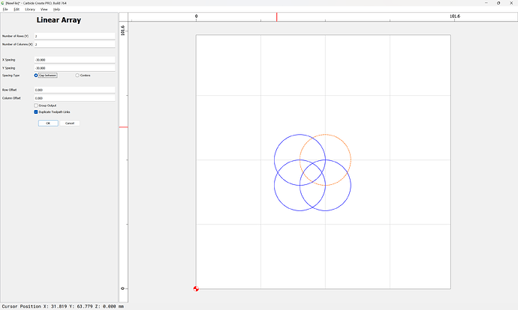Click the Number of Rows (Y) field
518x310 pixels.
pyautogui.click(x=74, y=36)
